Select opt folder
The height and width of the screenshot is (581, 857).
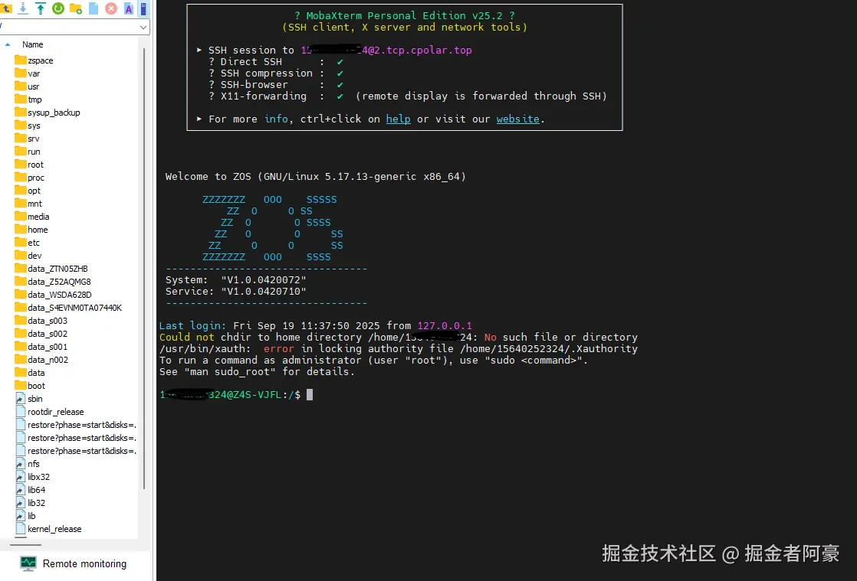pyautogui.click(x=28, y=191)
